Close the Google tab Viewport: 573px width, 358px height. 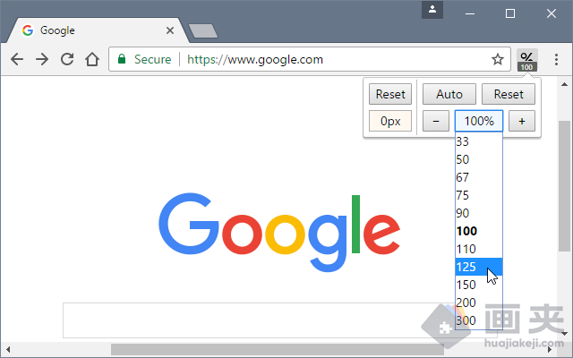tap(170, 30)
